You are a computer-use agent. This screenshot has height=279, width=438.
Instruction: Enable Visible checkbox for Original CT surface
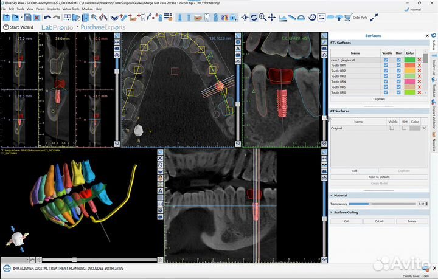click(391, 128)
